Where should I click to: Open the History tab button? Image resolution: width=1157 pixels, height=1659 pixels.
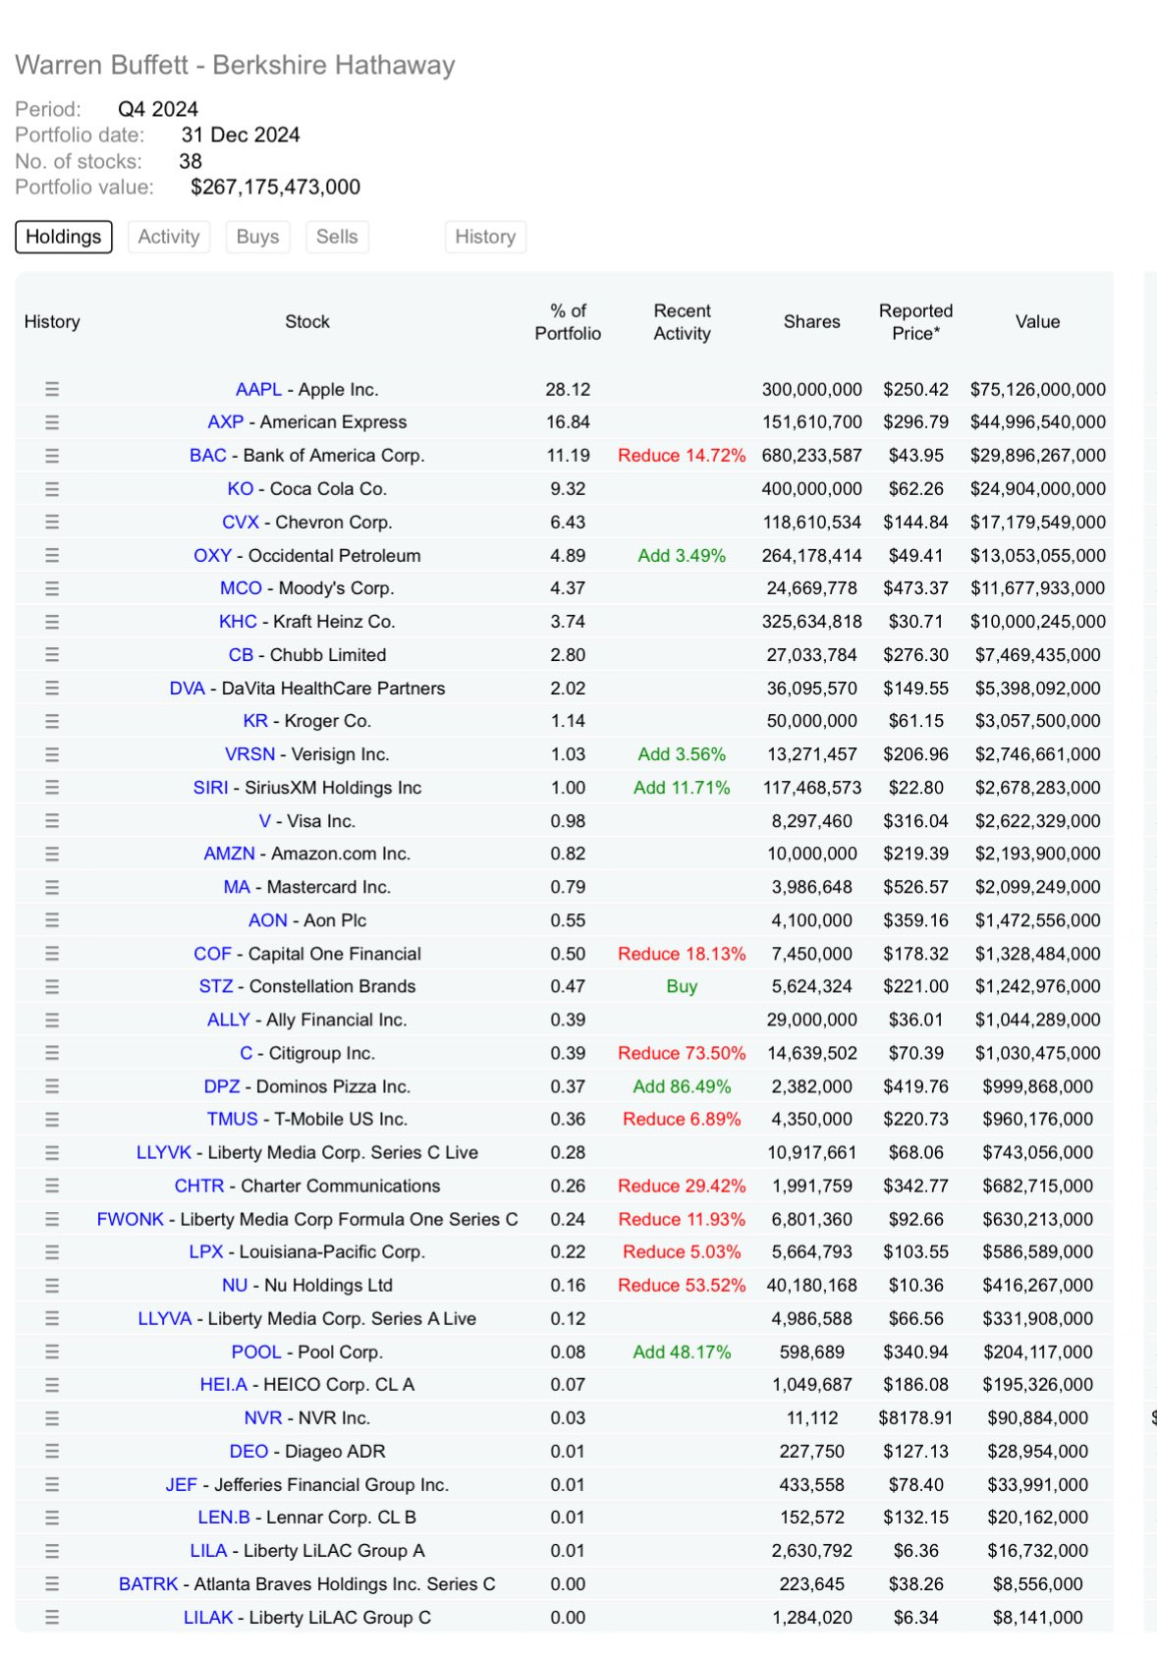point(485,237)
